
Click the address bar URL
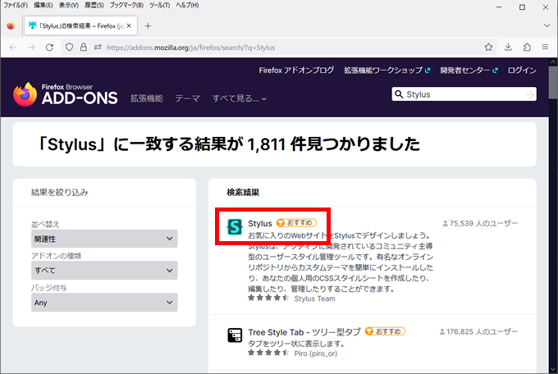190,48
